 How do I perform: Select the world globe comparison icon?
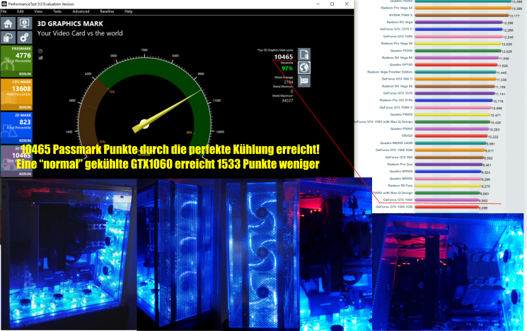click(x=304, y=68)
